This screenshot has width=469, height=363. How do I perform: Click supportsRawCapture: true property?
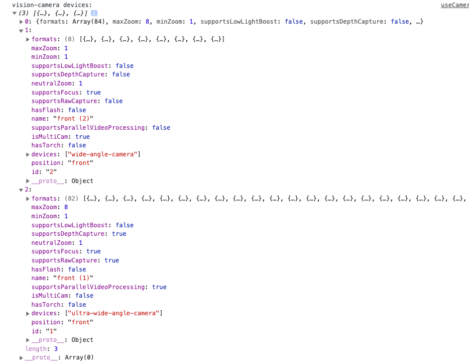pos(75,260)
